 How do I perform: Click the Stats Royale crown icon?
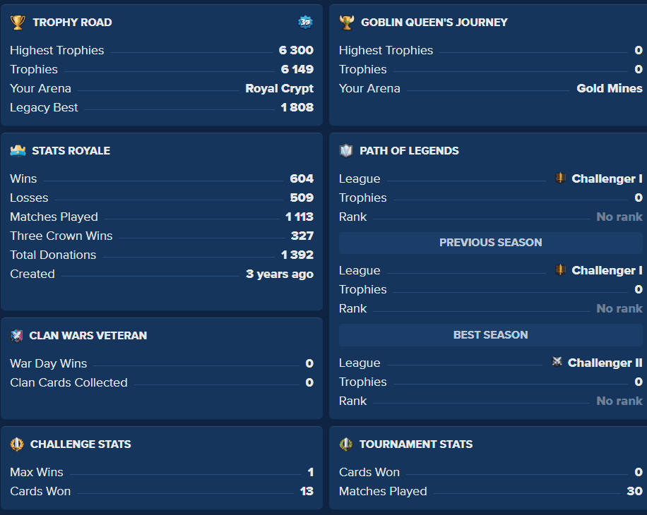pos(18,151)
